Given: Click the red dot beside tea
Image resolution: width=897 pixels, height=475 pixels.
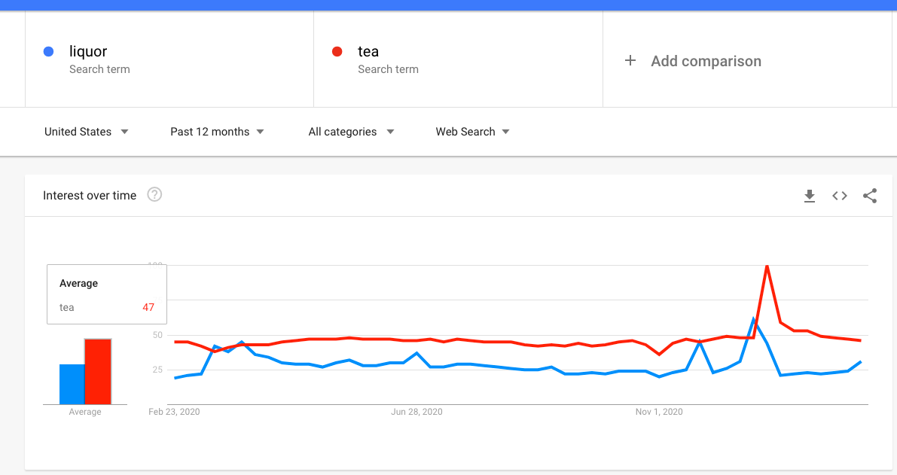Looking at the screenshot, I should coord(337,52).
